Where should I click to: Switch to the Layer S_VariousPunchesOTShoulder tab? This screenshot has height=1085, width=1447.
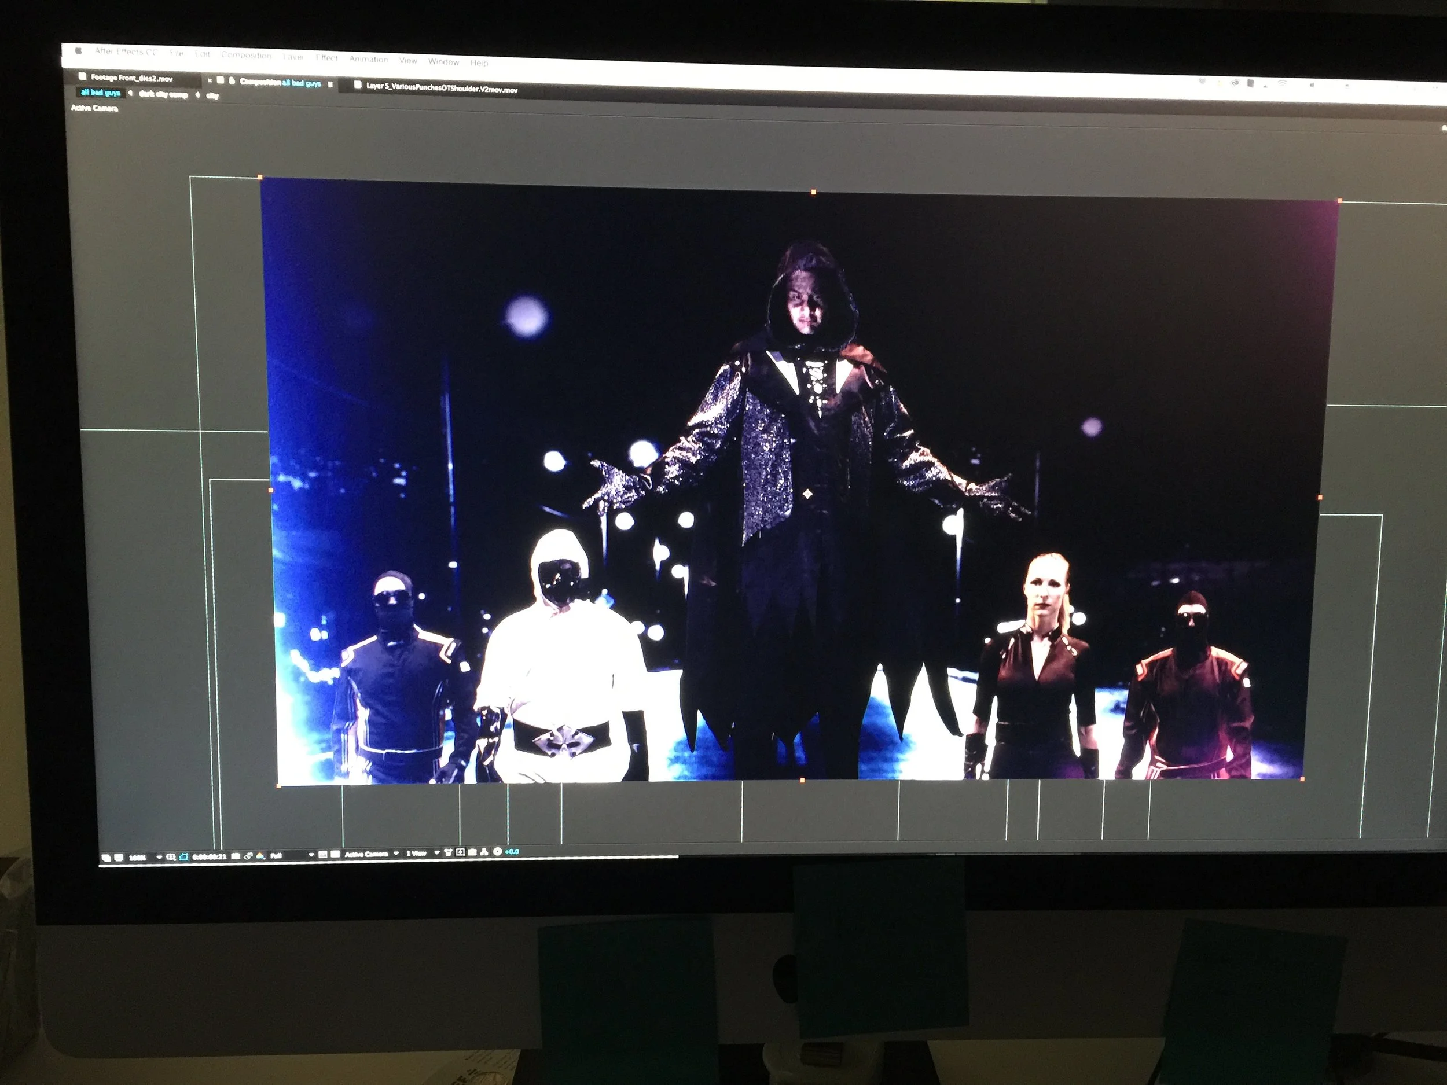pyautogui.click(x=441, y=87)
